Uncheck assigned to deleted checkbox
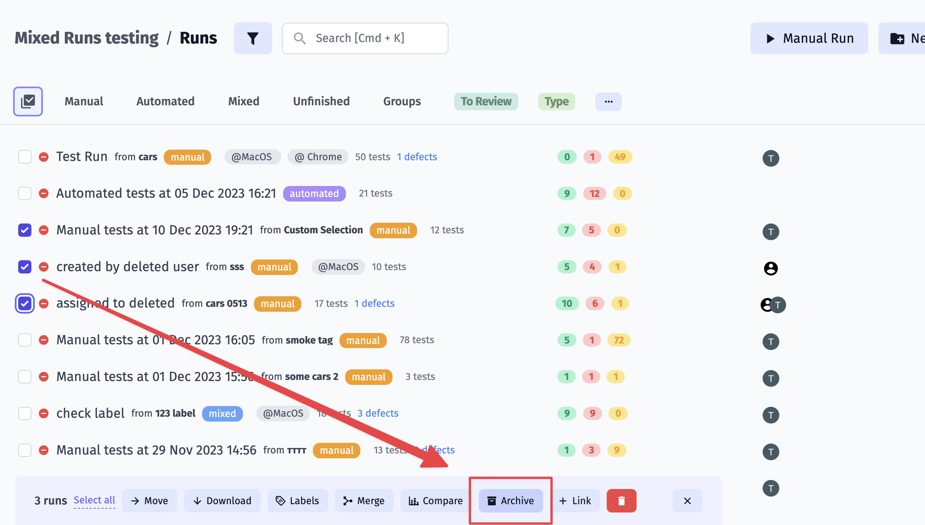 pos(25,303)
